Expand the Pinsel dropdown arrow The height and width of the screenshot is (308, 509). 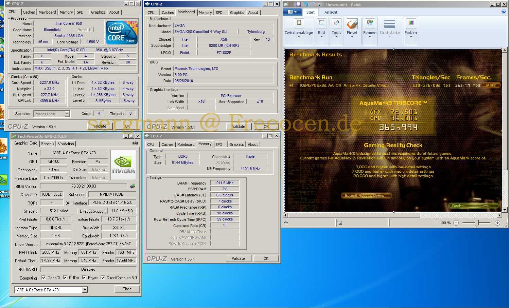[352, 37]
